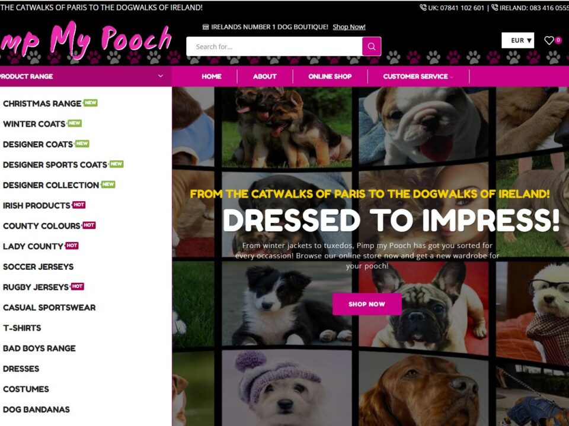Expand the Customer Service menu
This screenshot has height=426, width=569.
click(x=418, y=76)
